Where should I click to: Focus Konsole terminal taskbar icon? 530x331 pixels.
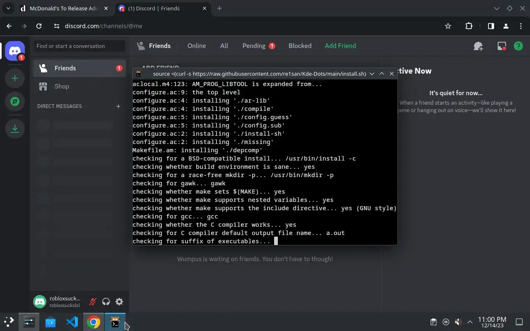coord(115,321)
